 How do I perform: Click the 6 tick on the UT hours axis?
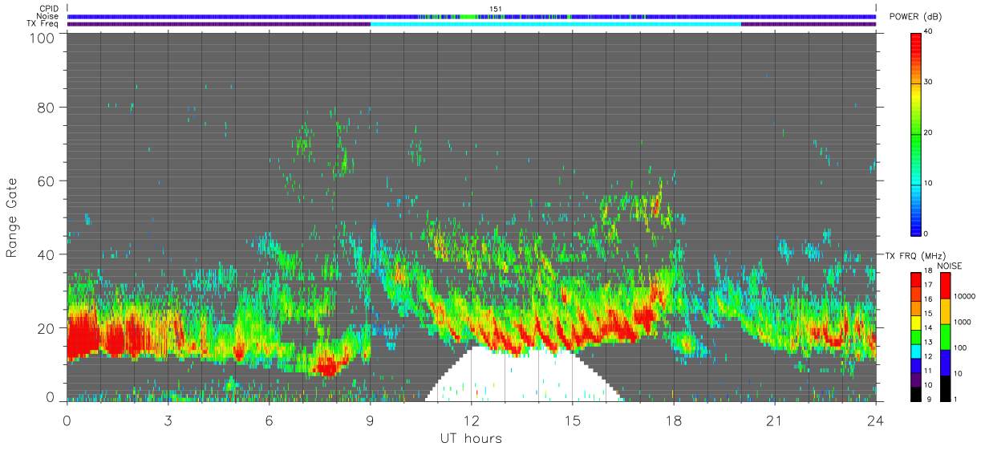[269, 420]
